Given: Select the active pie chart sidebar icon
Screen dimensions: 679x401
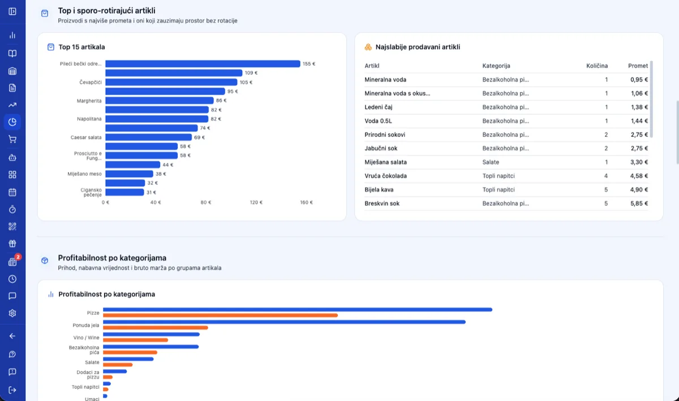Looking at the screenshot, I should [x=12, y=122].
